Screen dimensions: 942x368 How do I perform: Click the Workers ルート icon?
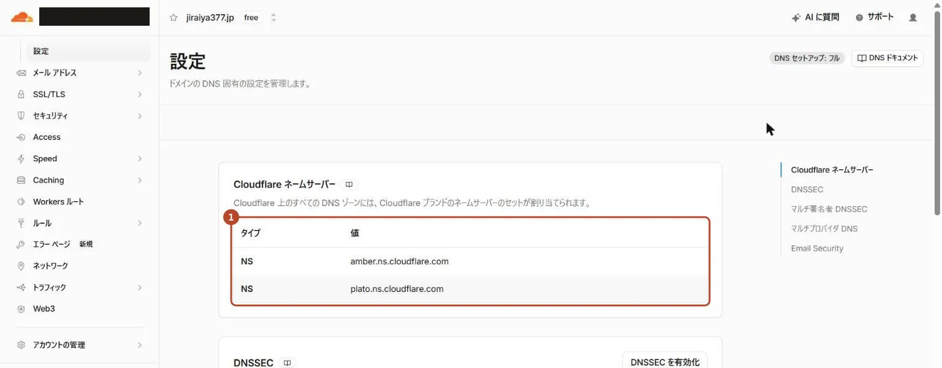click(21, 202)
